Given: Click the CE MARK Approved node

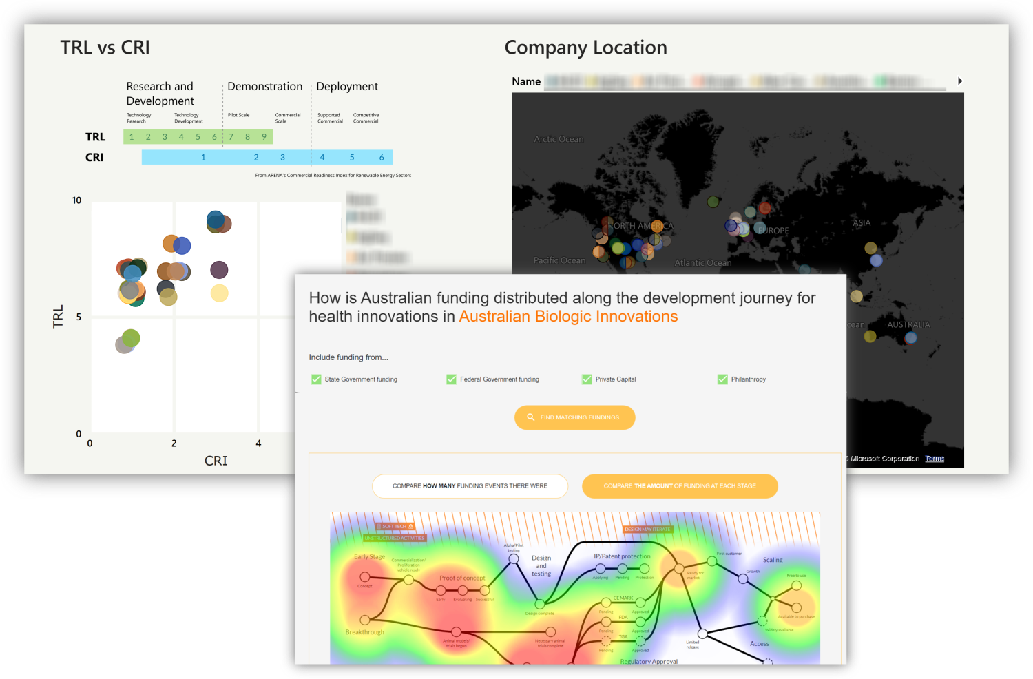Looking at the screenshot, I should (x=640, y=603).
